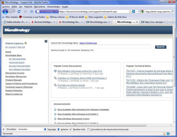Viewport: 177px width, 137px height.
Task: Click the Search button for the Knowledge Base
Action: (160, 47)
